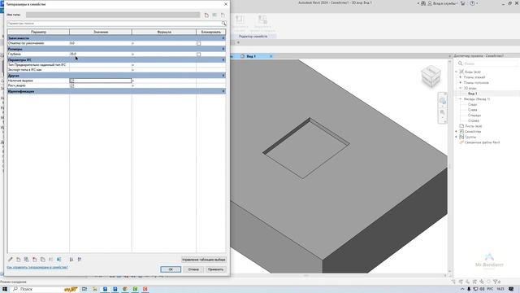Click the OK button

click(171, 269)
